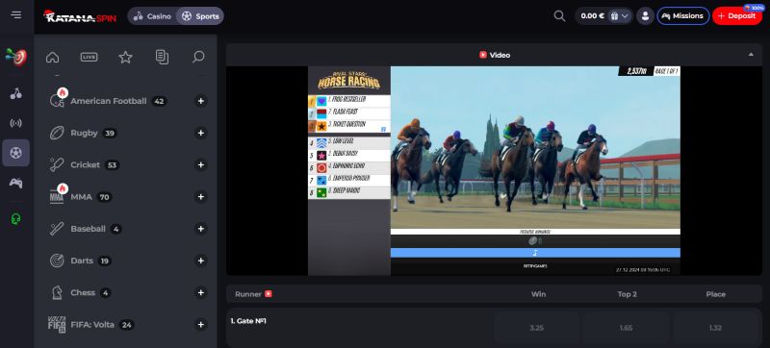This screenshot has height=348, width=770.
Task: Open the user profile icon
Action: tap(645, 15)
